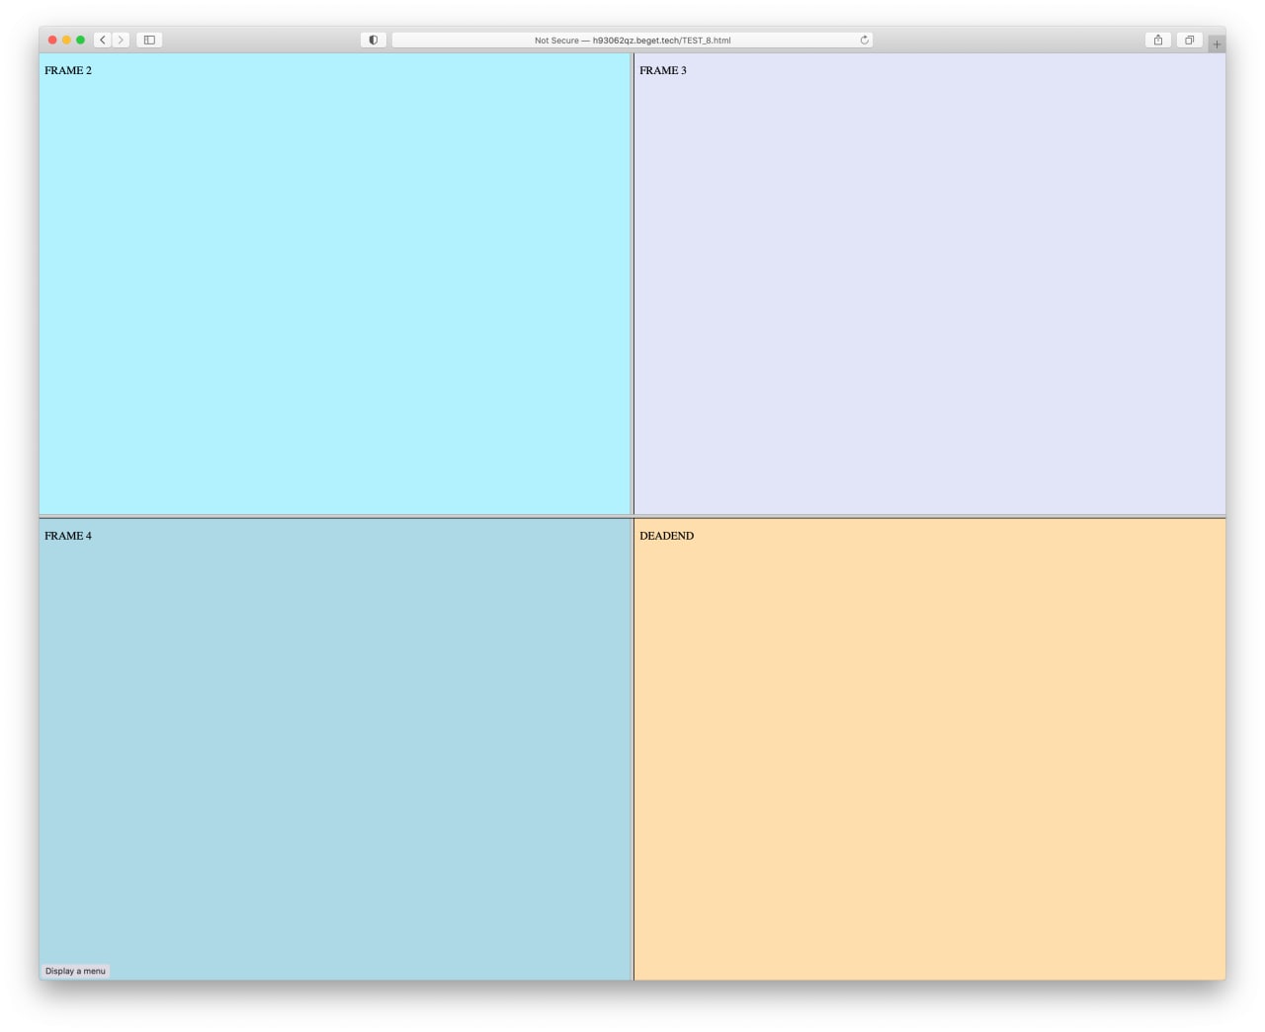Go back to the previous page
The height and width of the screenshot is (1032, 1265).
pyautogui.click(x=103, y=40)
